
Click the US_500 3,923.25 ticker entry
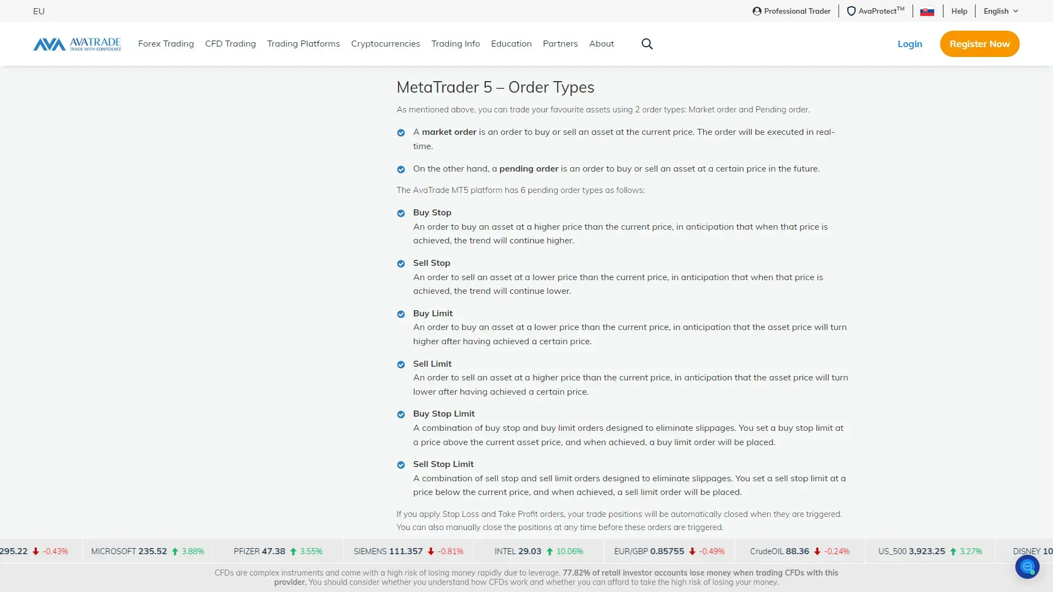tap(930, 551)
